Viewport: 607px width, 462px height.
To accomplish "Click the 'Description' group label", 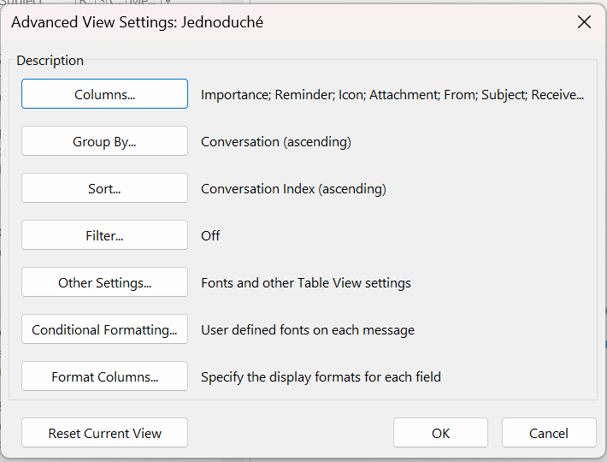I will click(50, 61).
